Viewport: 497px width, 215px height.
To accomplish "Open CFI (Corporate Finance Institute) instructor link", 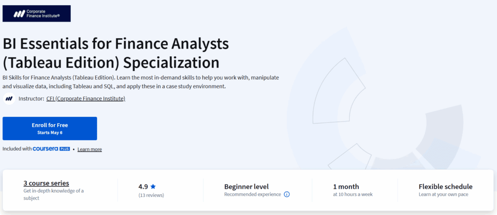I will (85, 99).
